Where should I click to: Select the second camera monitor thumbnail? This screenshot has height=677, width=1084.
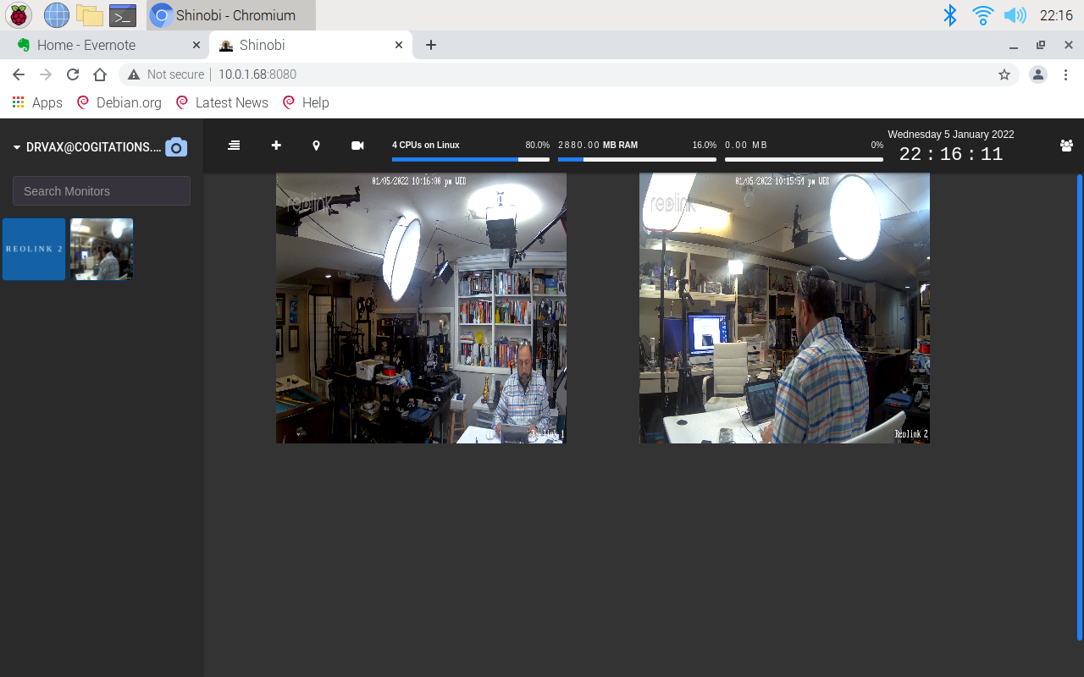(x=102, y=249)
